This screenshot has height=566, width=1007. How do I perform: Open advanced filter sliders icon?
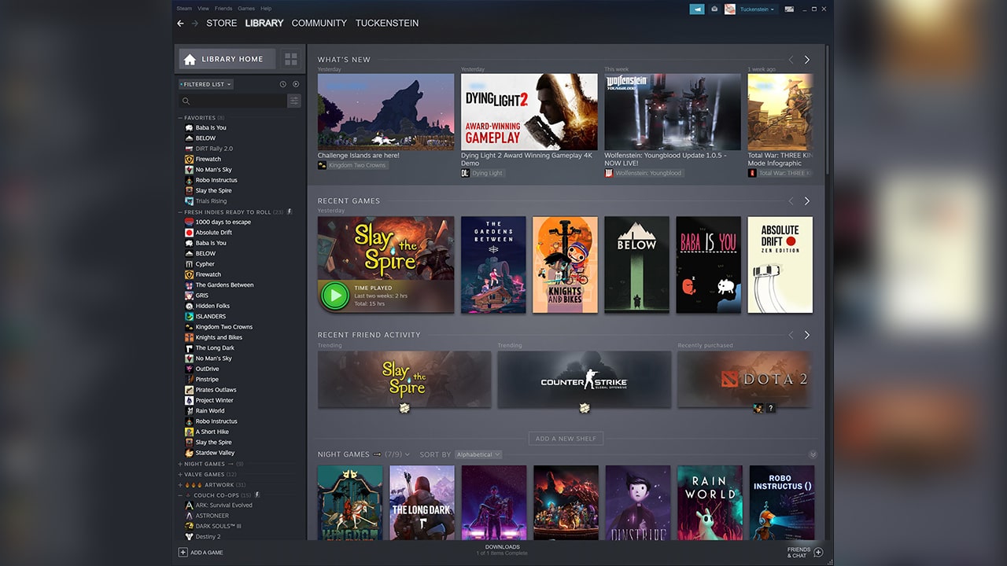pyautogui.click(x=294, y=101)
